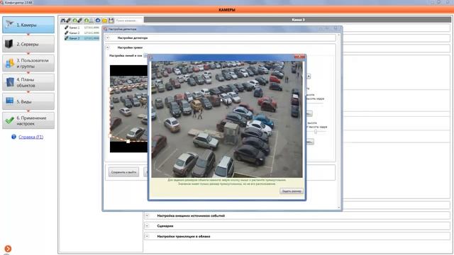Click the green-arrow server toolbar icon
454x255 pixels.
[x=89, y=21]
